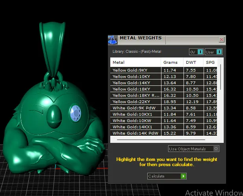Click the 8.77 DWT value
The height and width of the screenshot is (196, 243).
click(x=191, y=83)
